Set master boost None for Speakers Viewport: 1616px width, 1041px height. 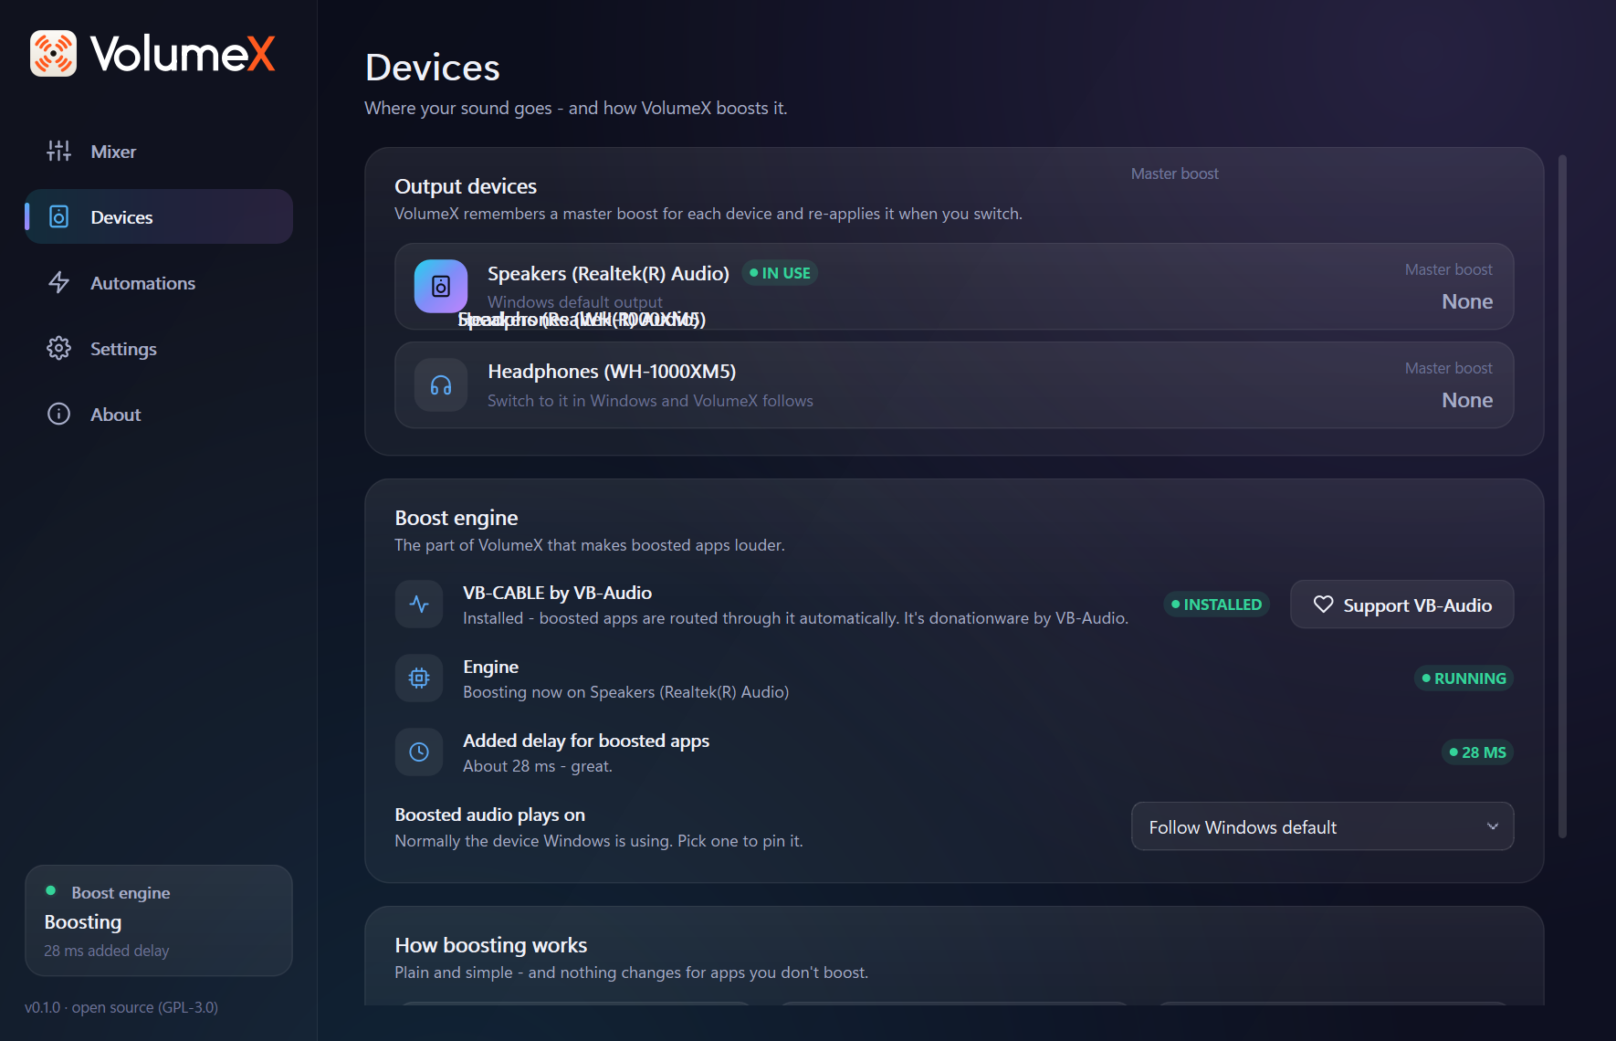(1467, 301)
